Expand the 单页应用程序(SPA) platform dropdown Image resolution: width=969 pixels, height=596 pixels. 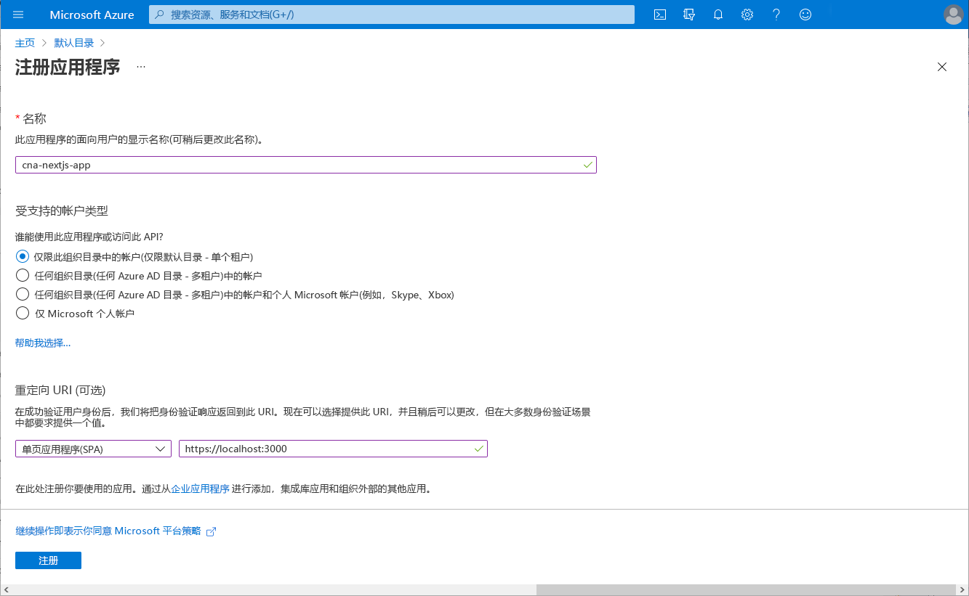click(x=93, y=449)
